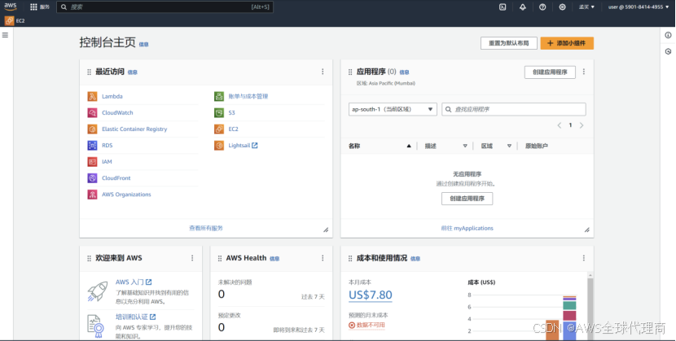Open the help question mark icon

click(542, 7)
